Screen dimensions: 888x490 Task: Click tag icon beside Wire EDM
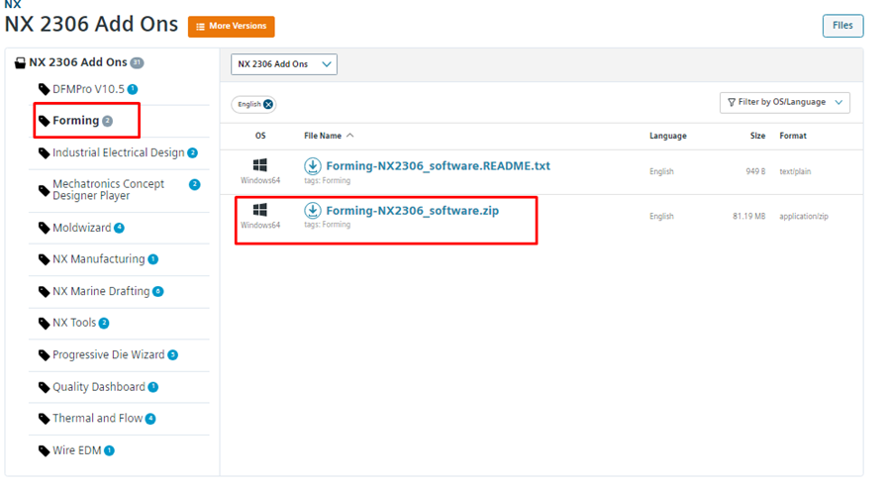point(45,451)
